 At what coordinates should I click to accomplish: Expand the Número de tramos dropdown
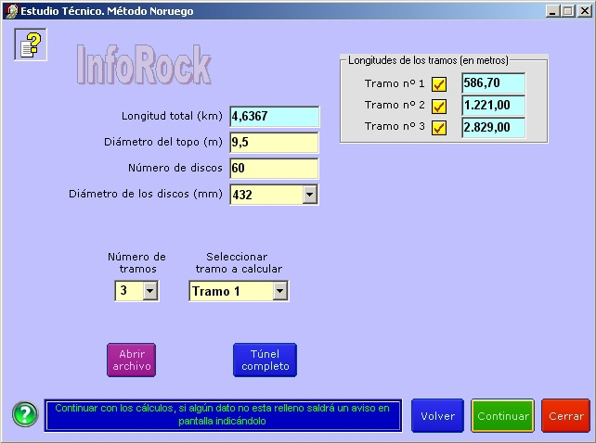click(150, 291)
